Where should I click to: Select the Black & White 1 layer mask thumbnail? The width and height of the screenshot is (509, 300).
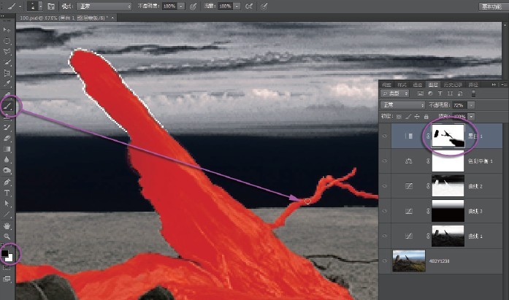(446, 136)
